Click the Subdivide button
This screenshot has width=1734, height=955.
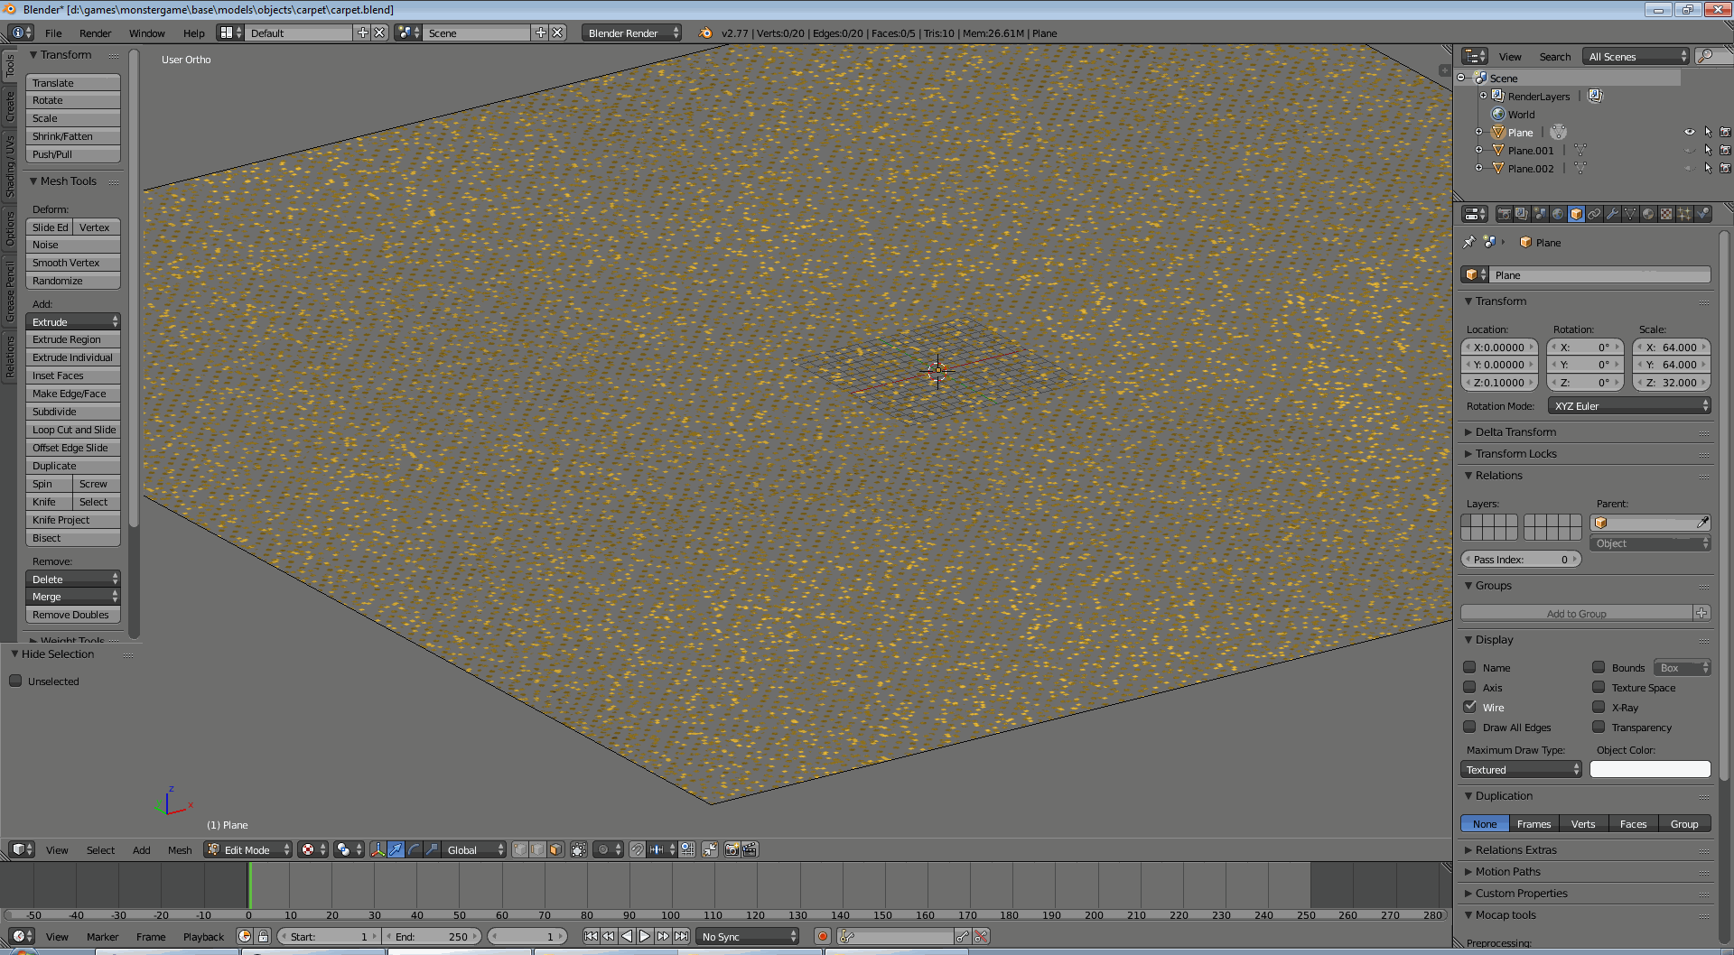pos(72,412)
